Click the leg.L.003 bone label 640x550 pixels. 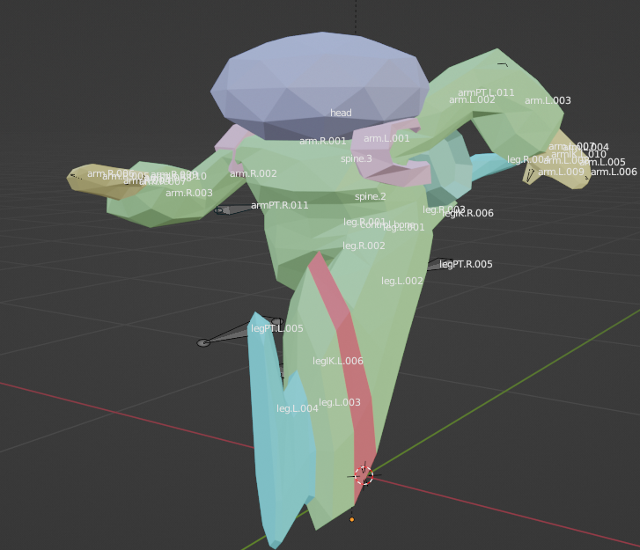click(x=340, y=402)
